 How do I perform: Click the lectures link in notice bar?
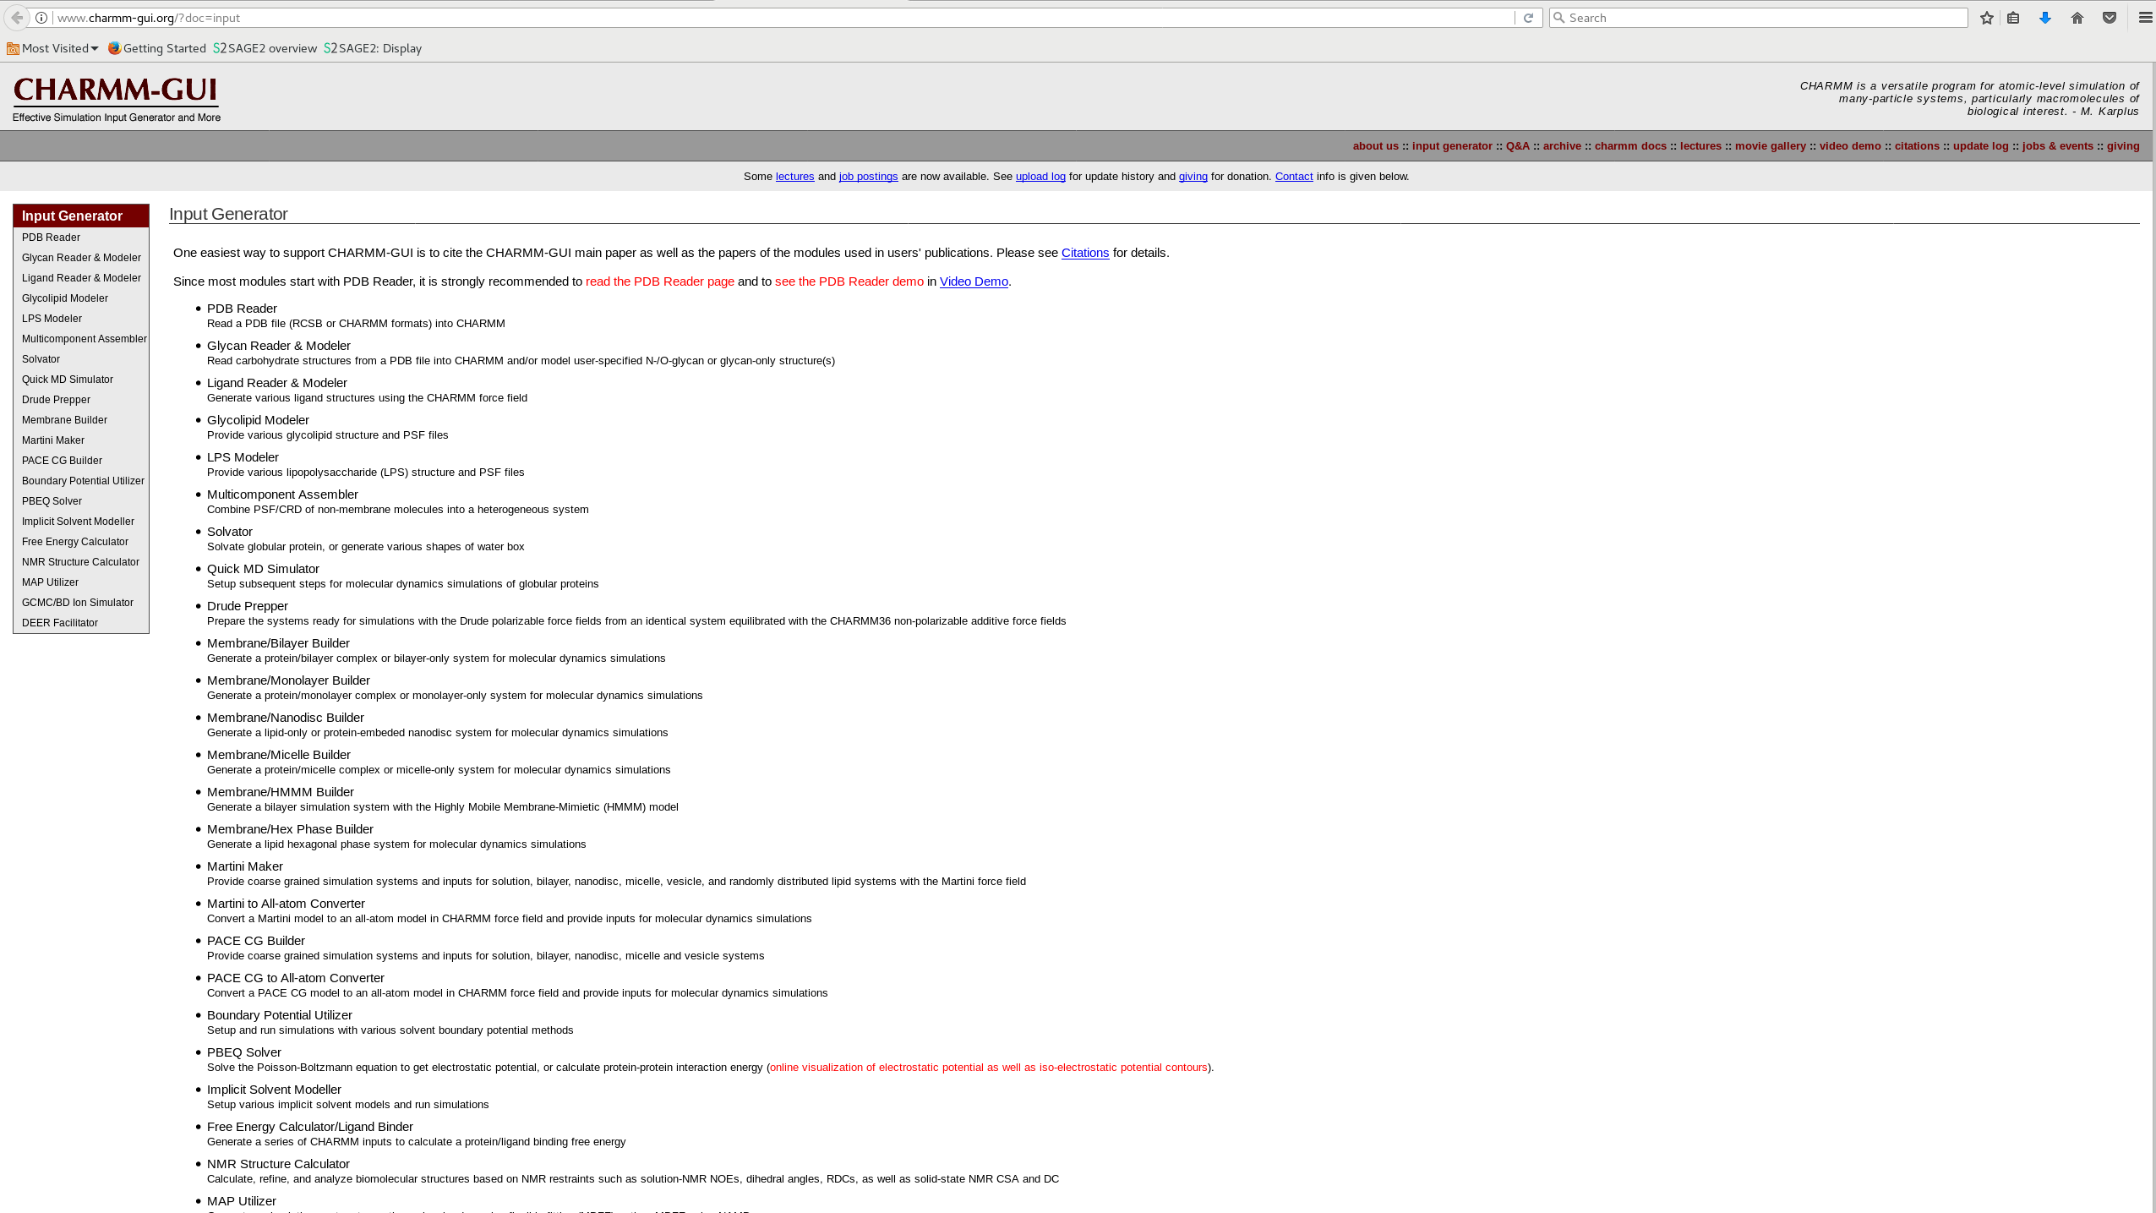click(794, 177)
